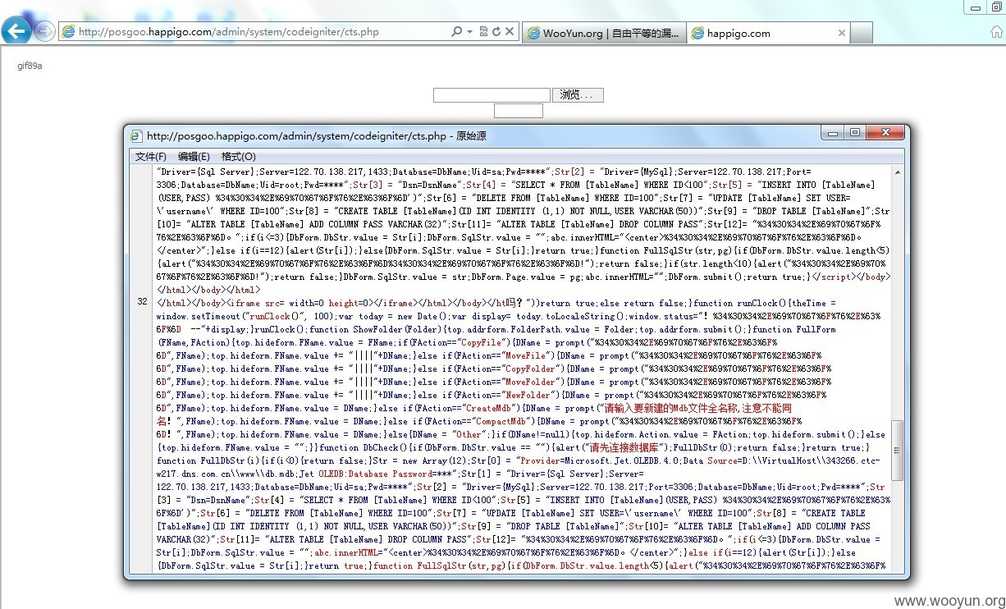Close the source viewer window
Viewport: 1006px width, 609px height.
click(x=884, y=133)
